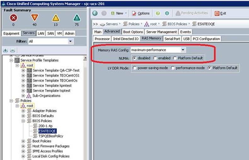Open the help question mark icon
This screenshot has height=160, width=249.
(158, 13)
